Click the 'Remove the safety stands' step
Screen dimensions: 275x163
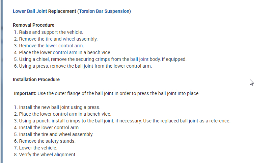click(x=47, y=141)
